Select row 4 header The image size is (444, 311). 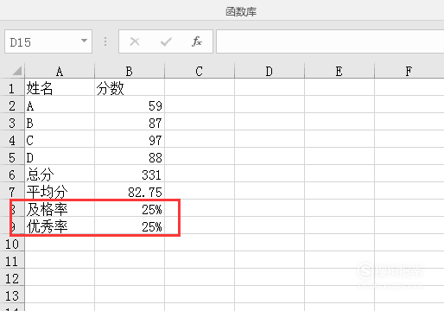[12, 139]
